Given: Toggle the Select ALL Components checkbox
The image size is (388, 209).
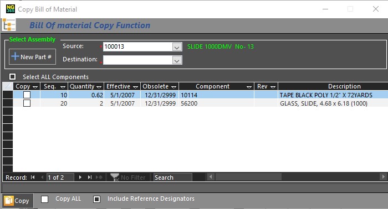Looking at the screenshot, I should coord(12,77).
